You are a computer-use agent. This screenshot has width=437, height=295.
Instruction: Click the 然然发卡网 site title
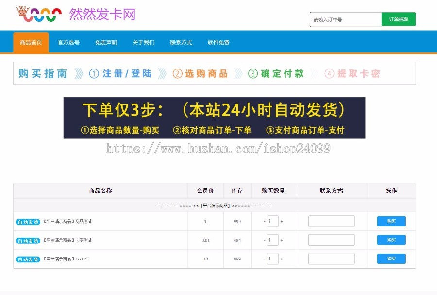click(102, 14)
